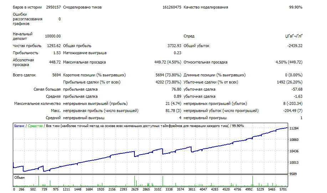Click the Прибыльность label
This screenshot has width=327, height=193.
click(x=25, y=53)
